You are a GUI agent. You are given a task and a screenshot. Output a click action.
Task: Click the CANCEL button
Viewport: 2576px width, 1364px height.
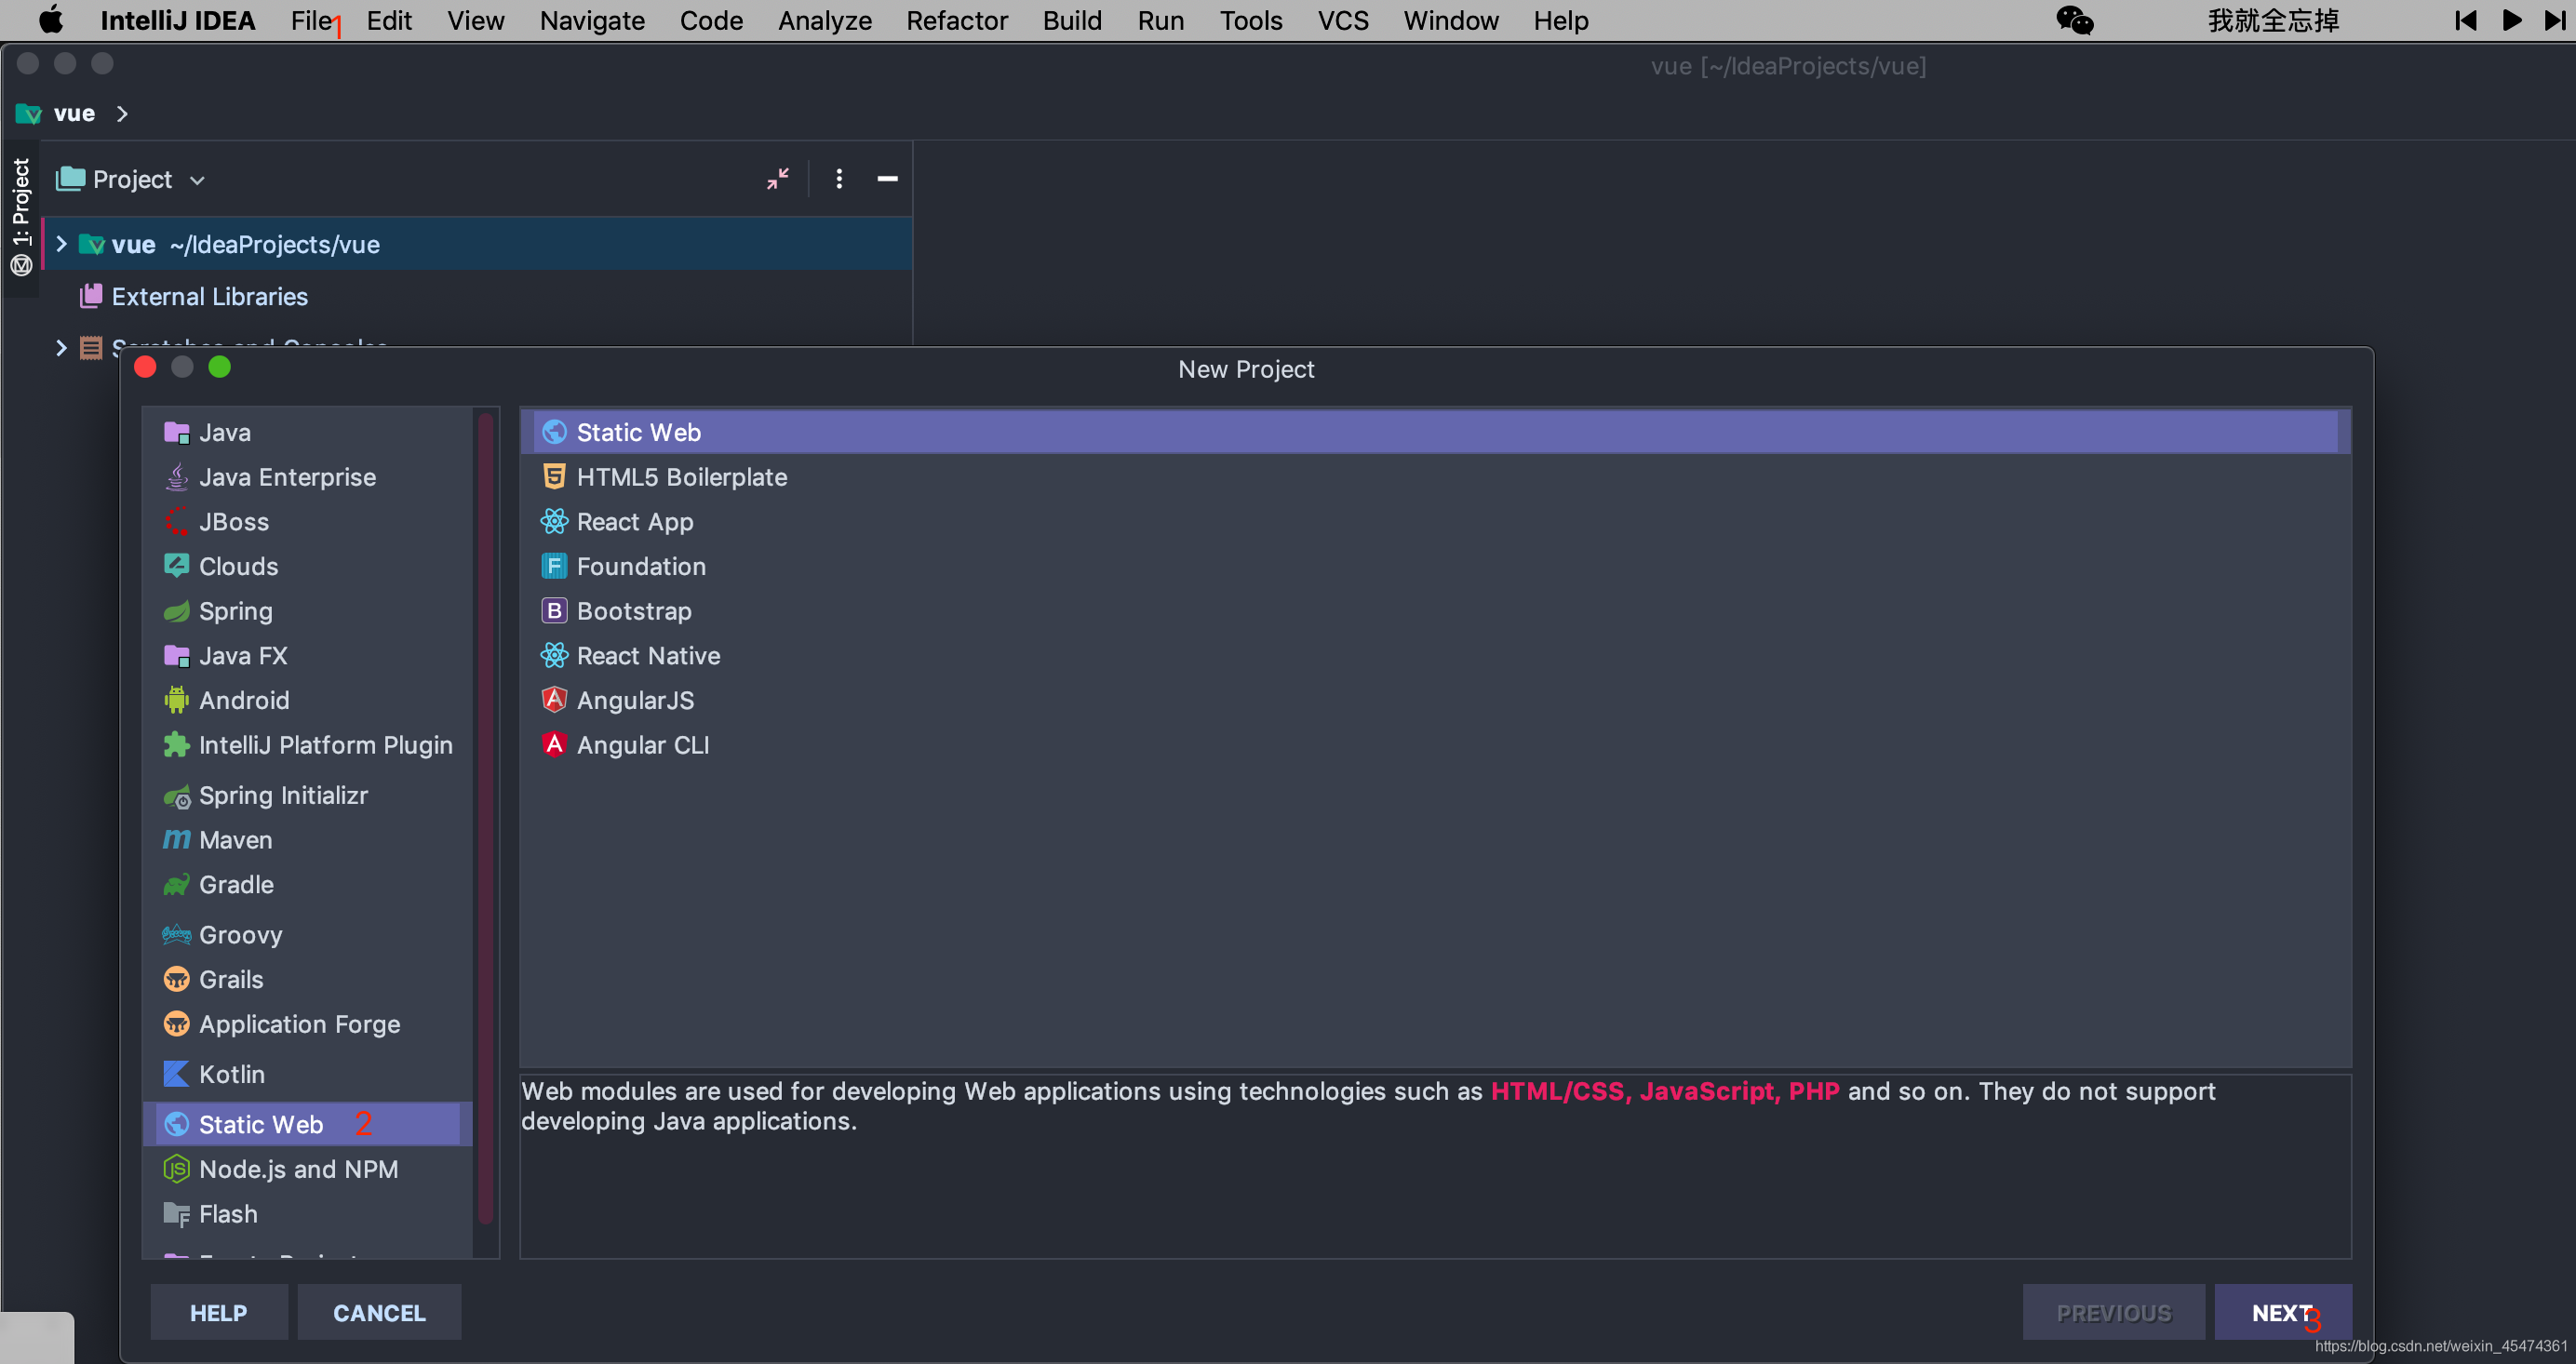(378, 1311)
